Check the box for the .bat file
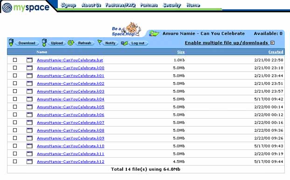The width and height of the screenshot is (290, 180). pyautogui.click(x=15, y=60)
